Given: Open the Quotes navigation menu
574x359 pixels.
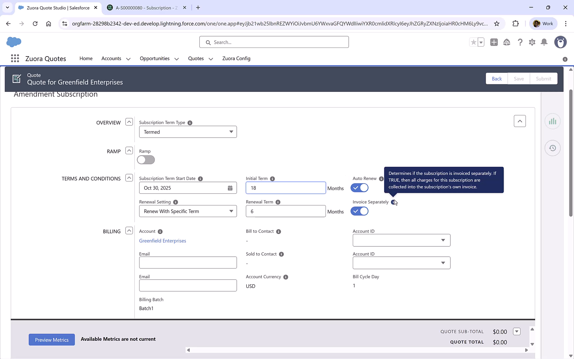Looking at the screenshot, I should (x=200, y=59).
